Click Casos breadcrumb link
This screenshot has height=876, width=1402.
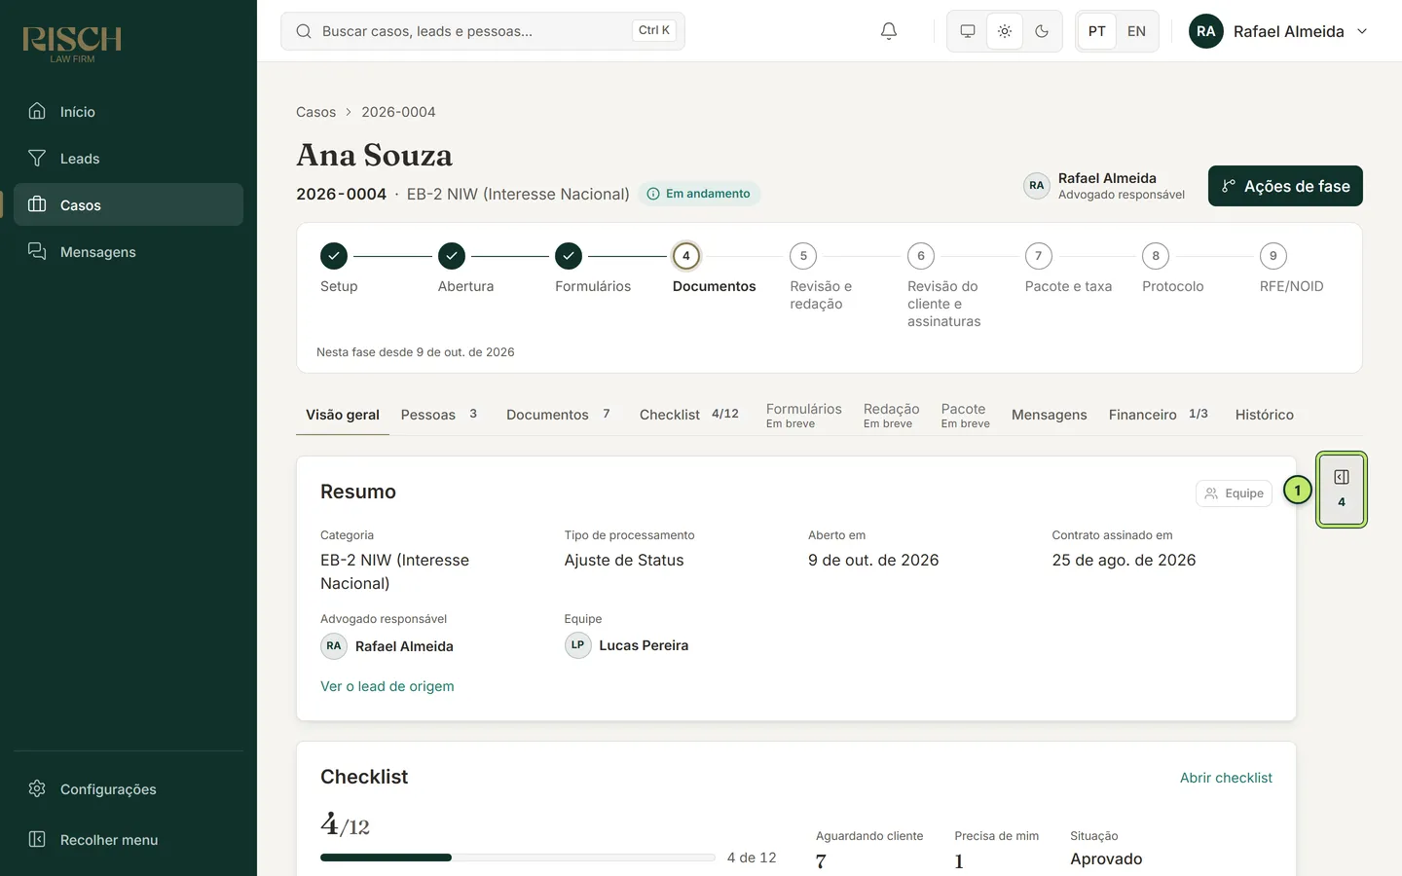(x=315, y=112)
